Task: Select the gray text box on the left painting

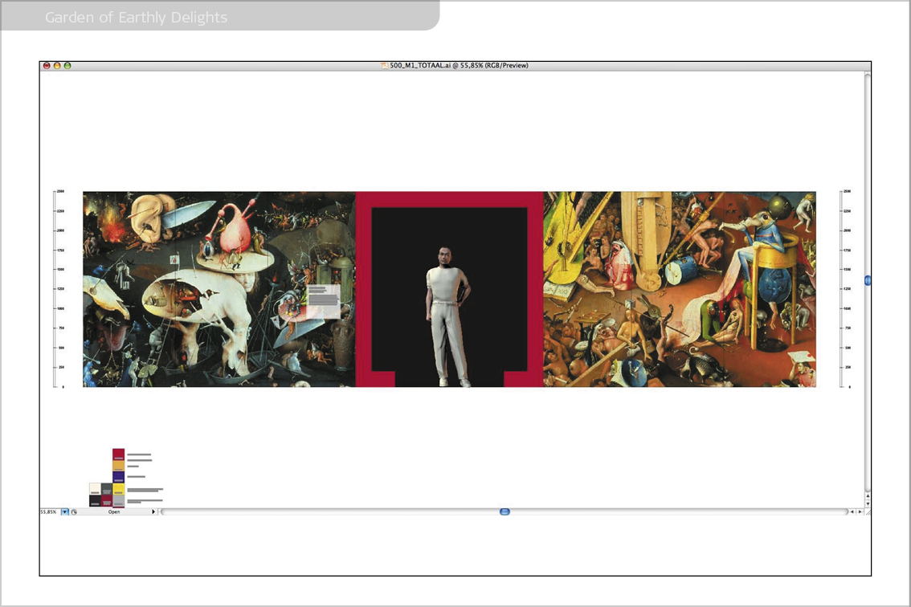Action: pos(324,301)
